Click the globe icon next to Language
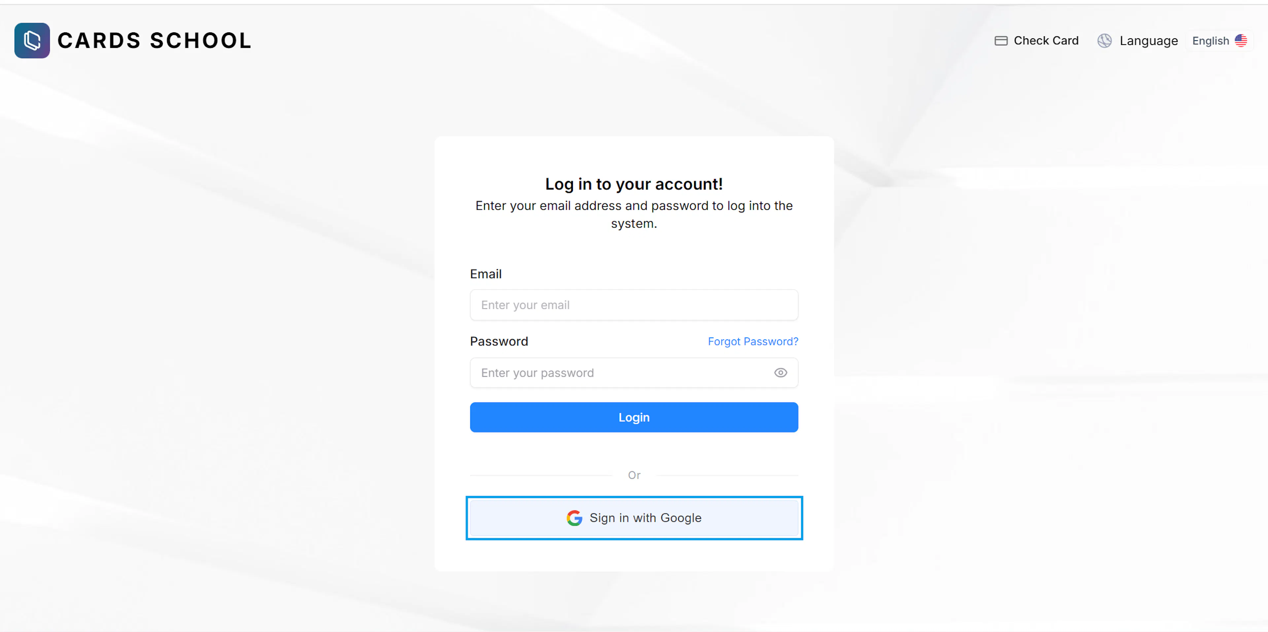This screenshot has height=632, width=1268. tap(1104, 41)
